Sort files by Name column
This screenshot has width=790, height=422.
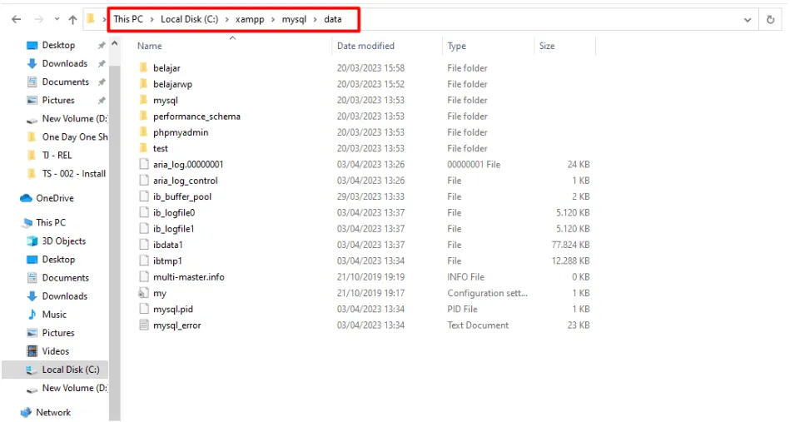[150, 46]
